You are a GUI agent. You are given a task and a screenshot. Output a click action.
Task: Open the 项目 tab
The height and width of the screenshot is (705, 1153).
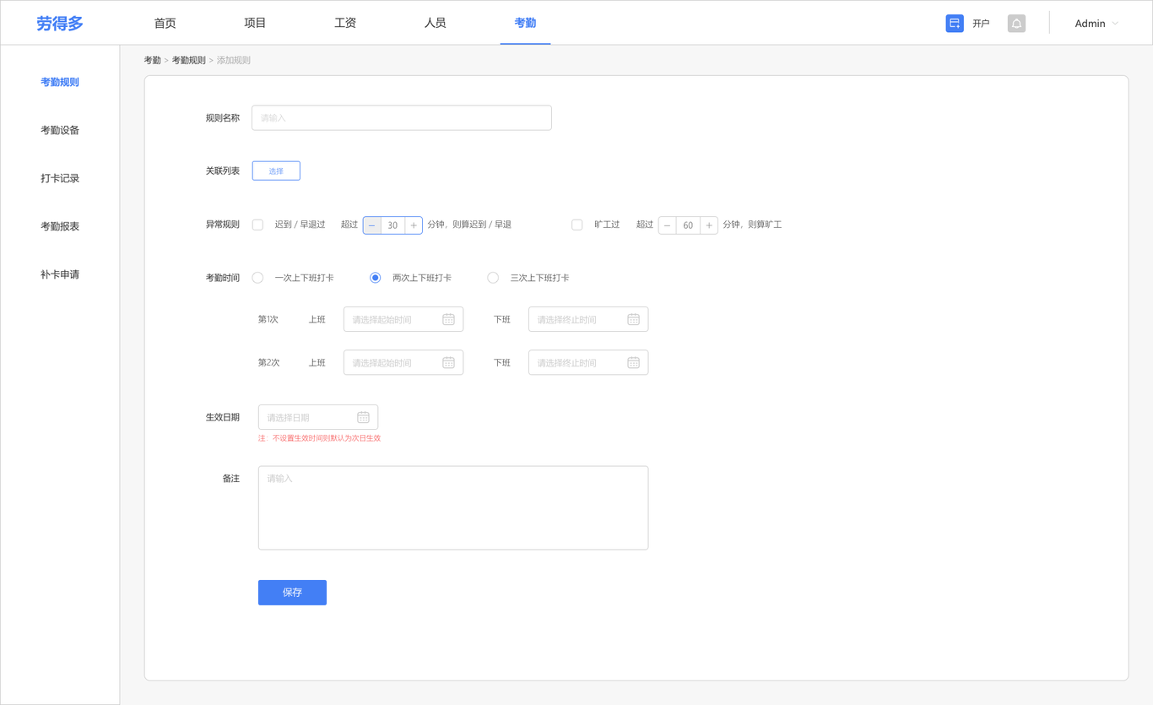(x=255, y=23)
